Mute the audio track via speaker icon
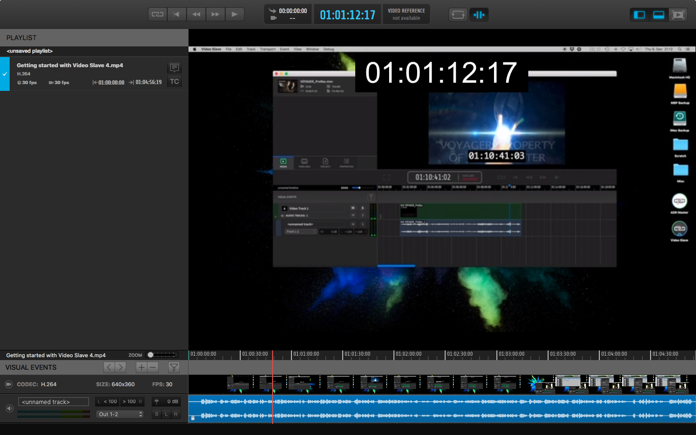696x435 pixels. [9, 408]
